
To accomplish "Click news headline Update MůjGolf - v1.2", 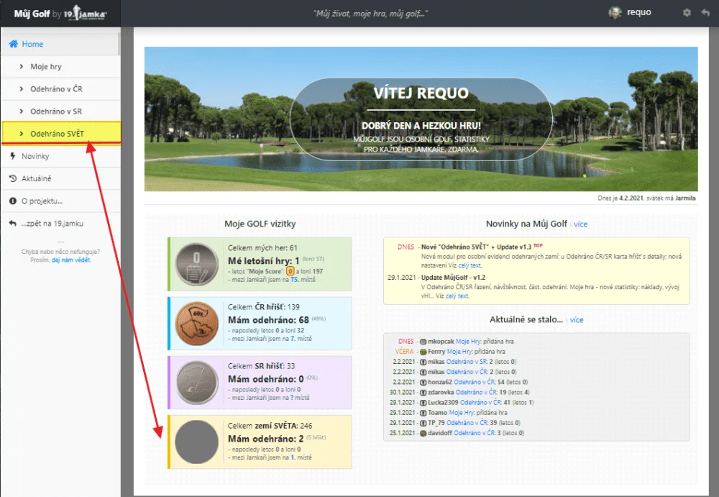I will point(453,278).
